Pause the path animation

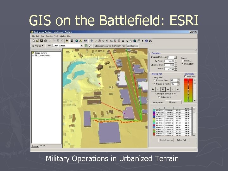163,89
